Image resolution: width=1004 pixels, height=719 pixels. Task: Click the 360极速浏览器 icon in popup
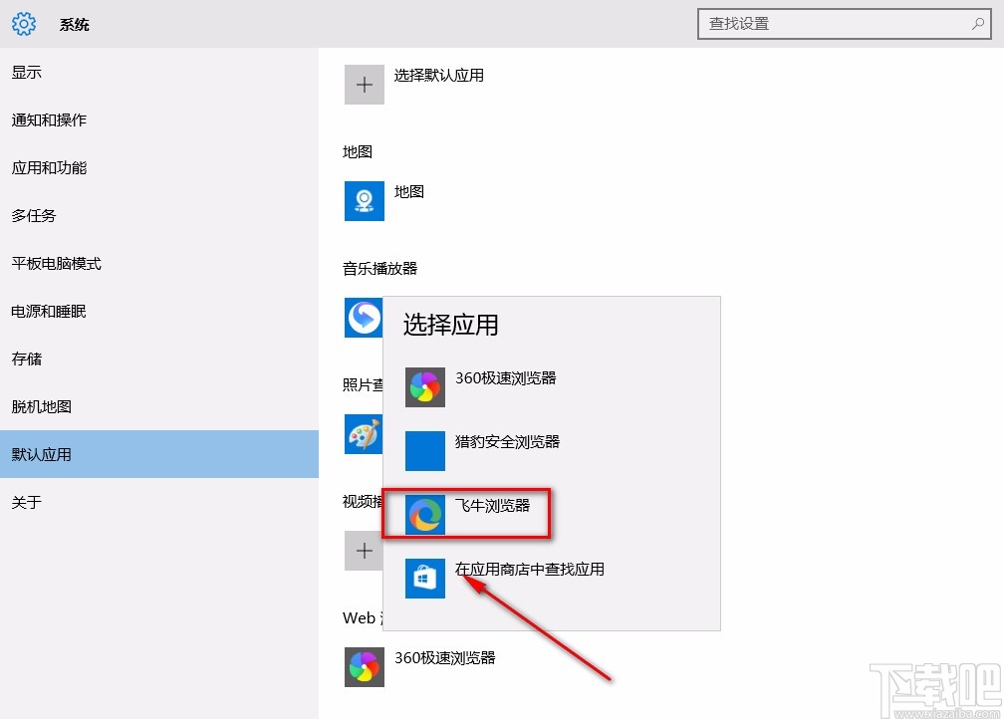tap(425, 387)
